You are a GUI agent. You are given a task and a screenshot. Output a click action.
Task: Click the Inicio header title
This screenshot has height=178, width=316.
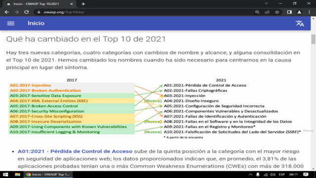pyautogui.click(x=36, y=23)
